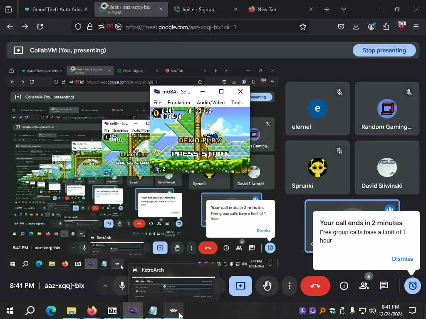
Task: Click muted mic icon on Sprunki tile
Action: coord(339,151)
